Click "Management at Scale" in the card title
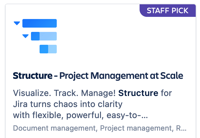 click(x=137, y=76)
